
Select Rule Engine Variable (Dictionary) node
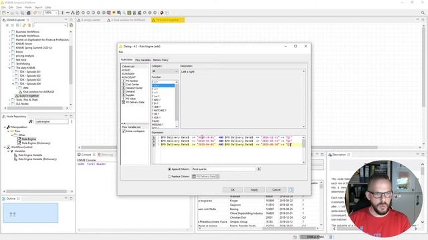[x=37, y=159]
